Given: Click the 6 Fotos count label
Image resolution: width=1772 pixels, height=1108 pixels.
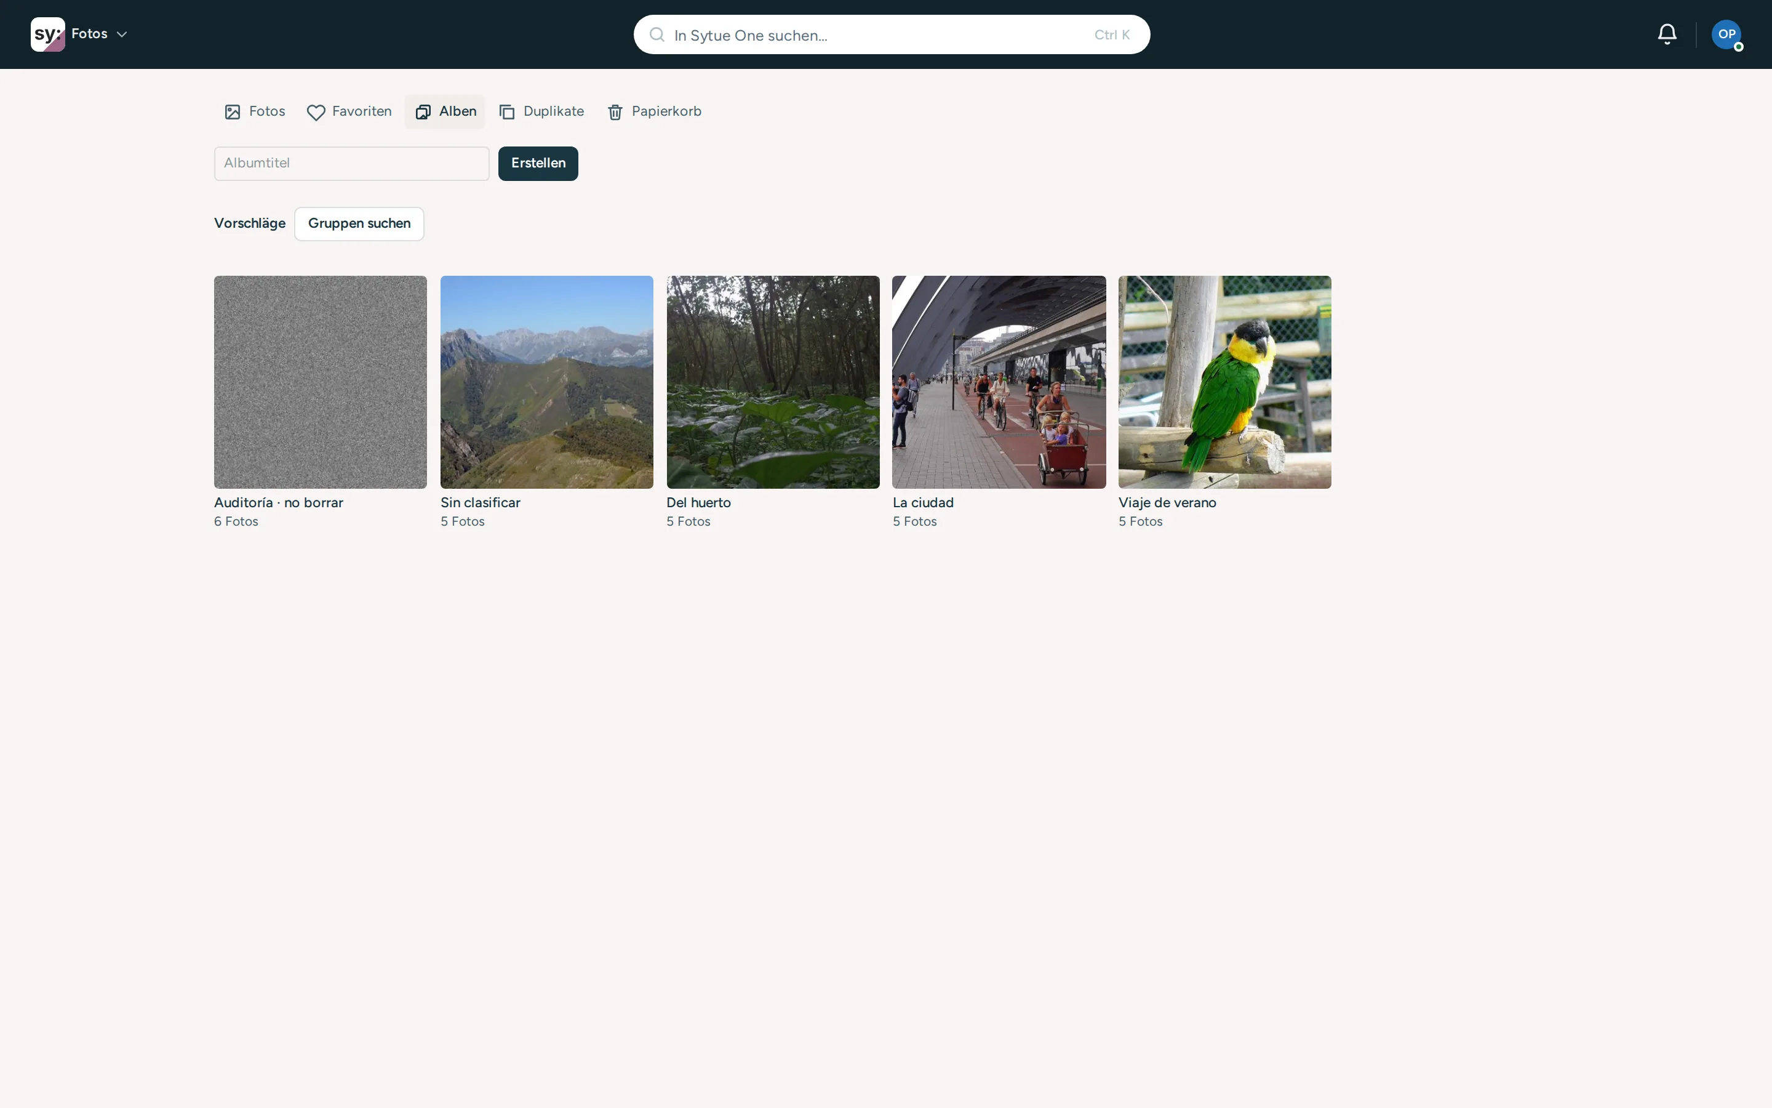Looking at the screenshot, I should (236, 522).
